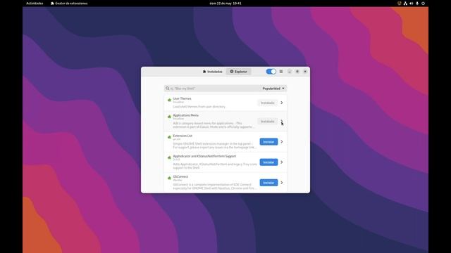The width and height of the screenshot is (451, 253).
Task: Open the clock and calendar in top bar
Action: [225, 4]
